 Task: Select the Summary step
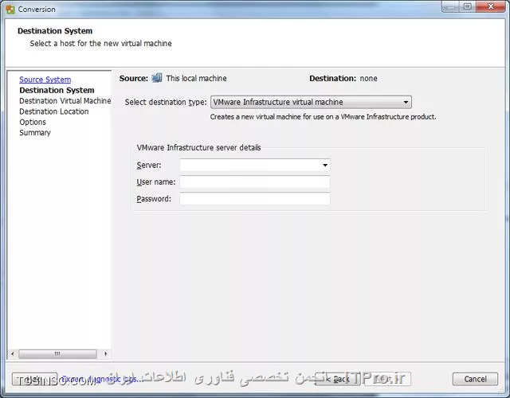(x=35, y=133)
